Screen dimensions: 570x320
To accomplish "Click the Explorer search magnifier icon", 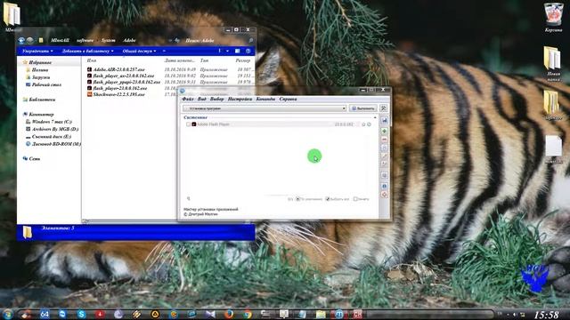I will tap(250, 40).
